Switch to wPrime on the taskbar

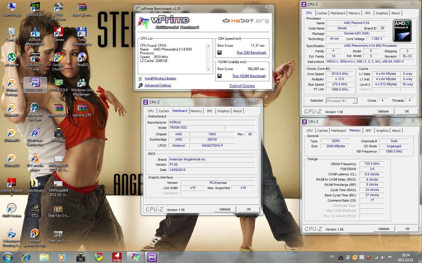(x=135, y=257)
